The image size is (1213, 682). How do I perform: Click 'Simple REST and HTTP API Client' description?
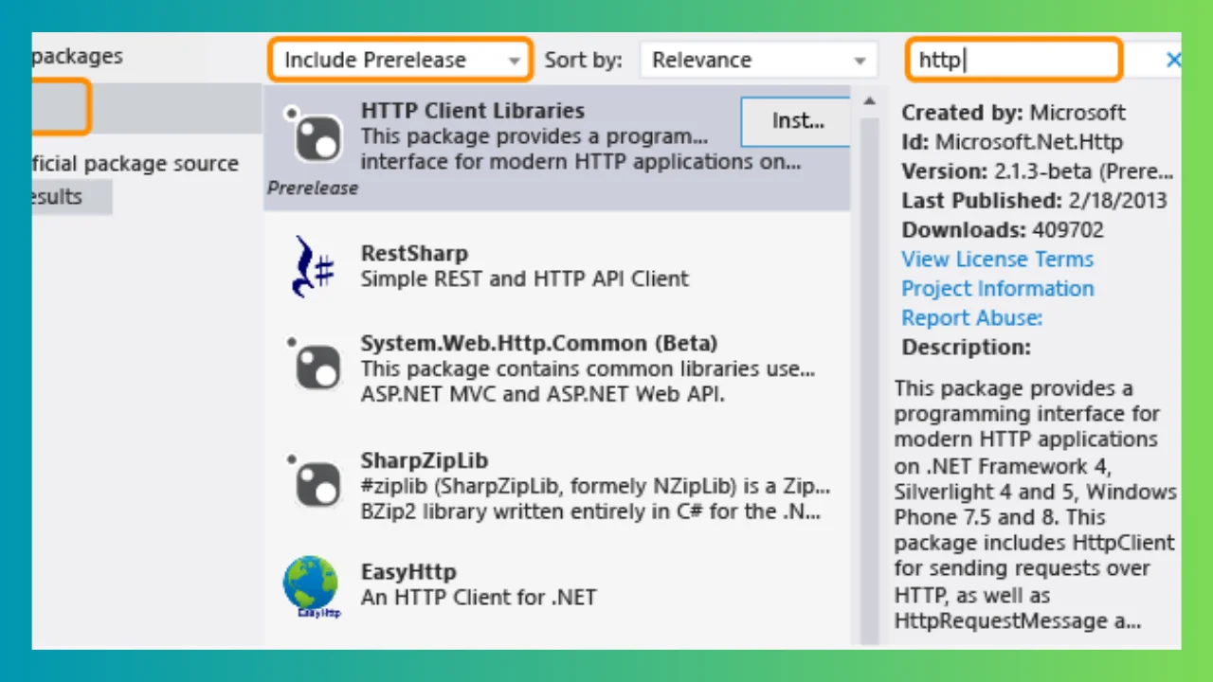coord(524,278)
